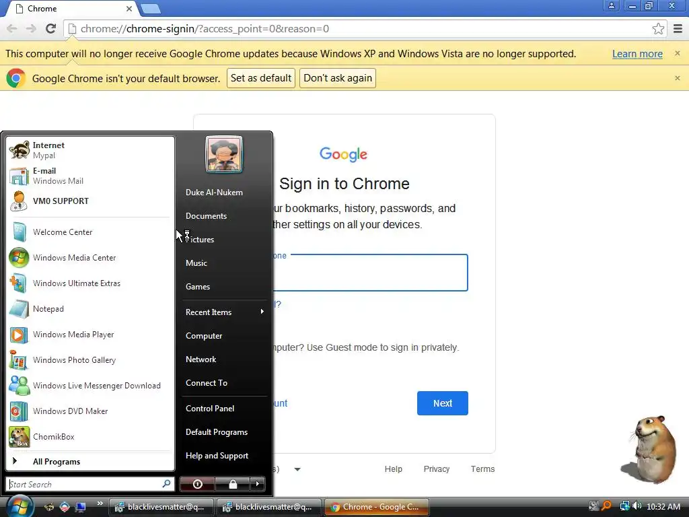Launch Windows Media Center icon
Screen dimensions: 689x517
tap(20, 257)
